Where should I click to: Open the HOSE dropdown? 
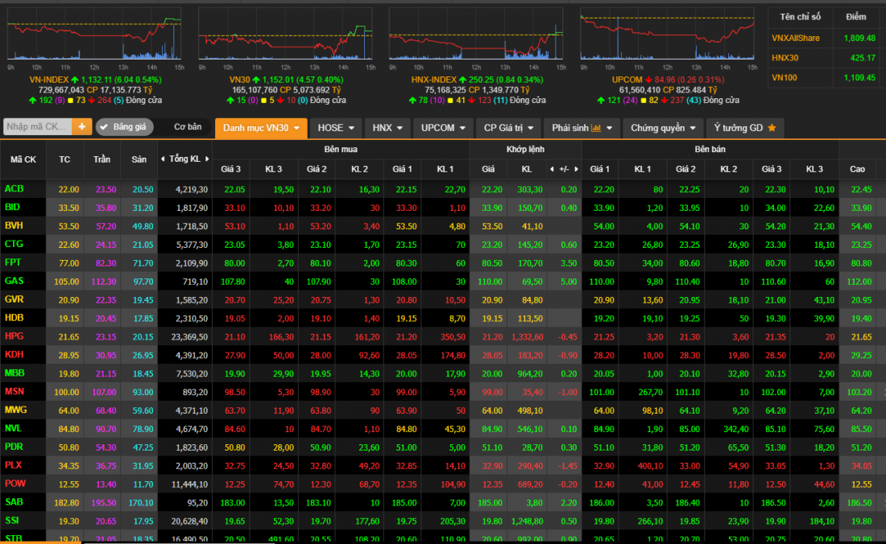pos(336,128)
